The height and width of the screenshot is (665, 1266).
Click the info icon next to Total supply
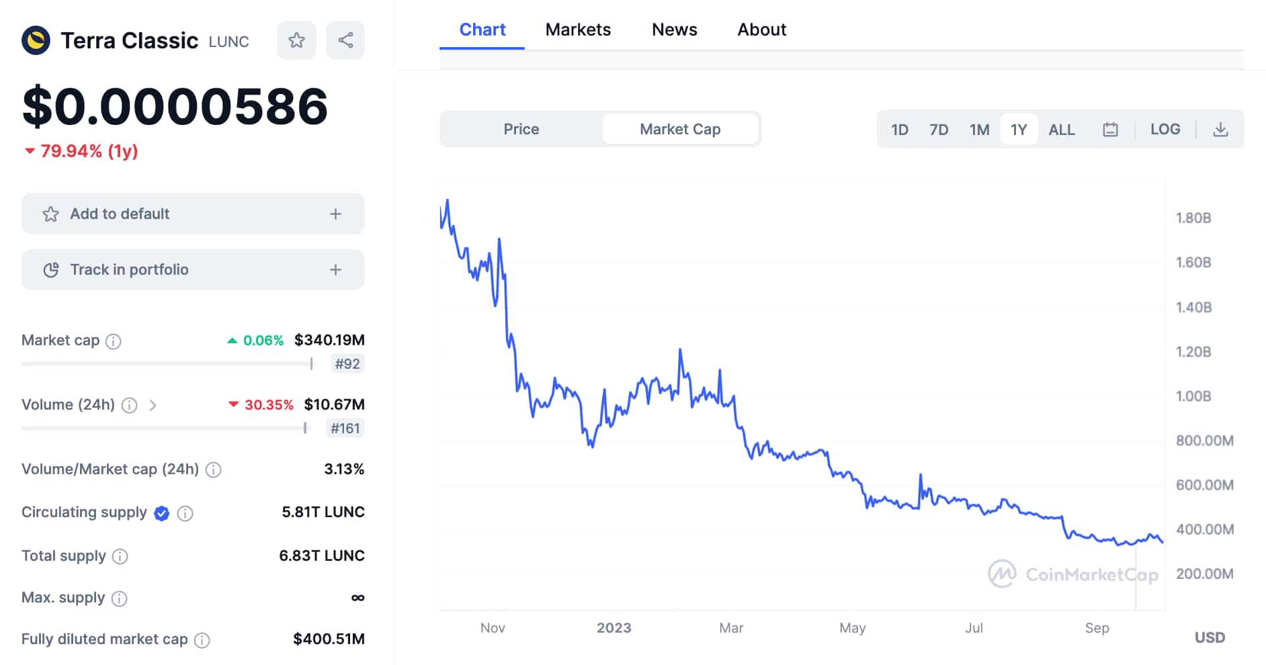[120, 557]
